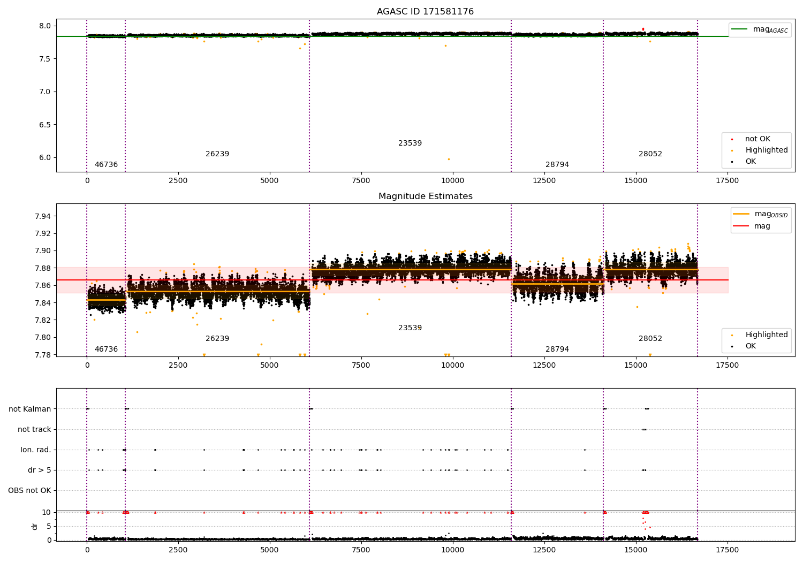Click OBSID label 28052 in Magnitude Estimates plot

click(x=650, y=339)
